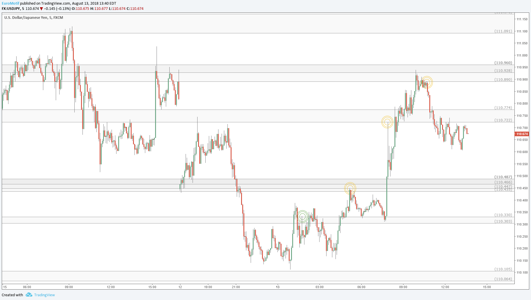Screen dimensions: 531x300
Task: Click 110.550 on the price axis
Action: (x=522, y=164)
